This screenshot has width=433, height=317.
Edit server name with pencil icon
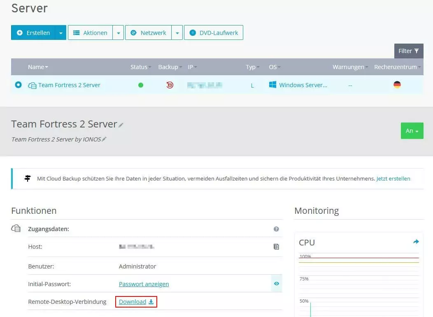tap(121, 125)
